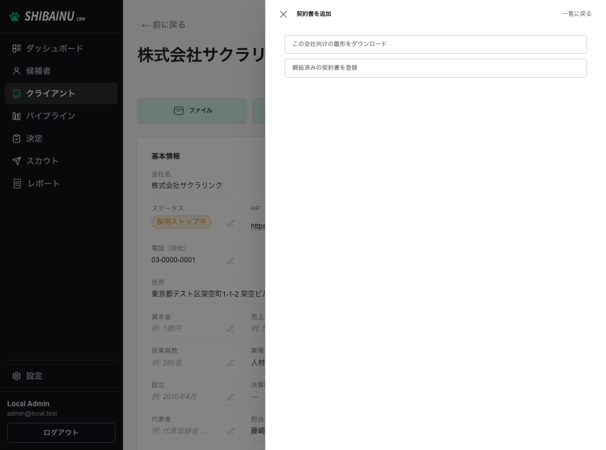The height and width of the screenshot is (450, 606).
Task: Click the scout paper-plane icon
Action: (x=16, y=161)
